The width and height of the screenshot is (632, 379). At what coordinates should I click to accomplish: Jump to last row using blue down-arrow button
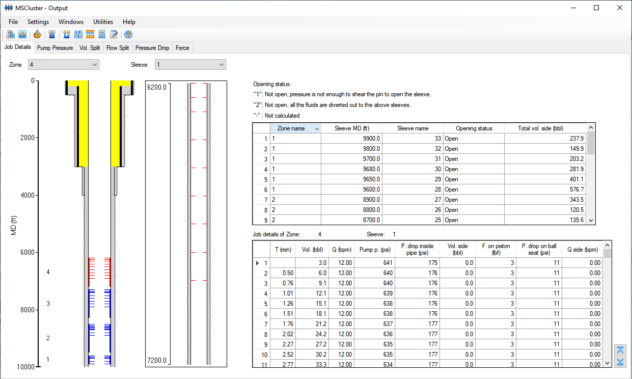(x=620, y=362)
